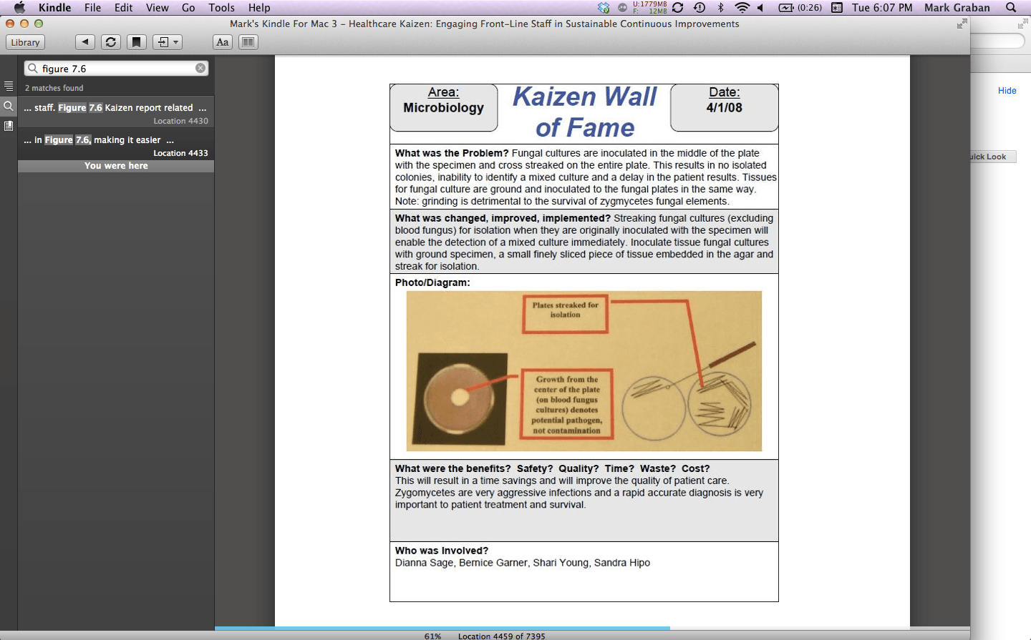The image size is (1031, 640).
Task: Return to the Library
Action: 25,42
